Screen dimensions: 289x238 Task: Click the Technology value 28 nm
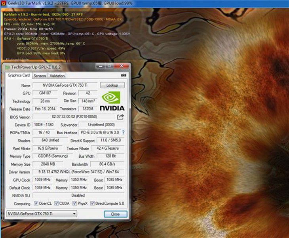[45, 101]
